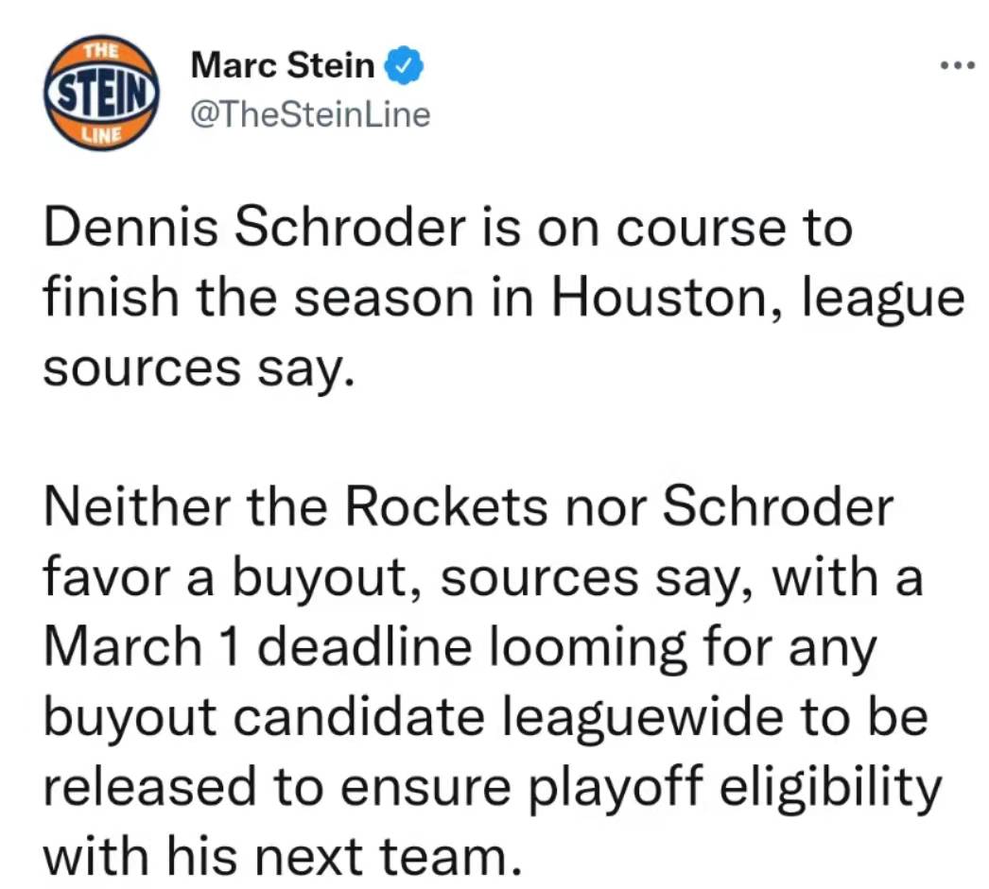Image resolution: width=989 pixels, height=889 pixels.
Task: Click the word 'Rockets' in the second paragraph
Action: pos(446,507)
